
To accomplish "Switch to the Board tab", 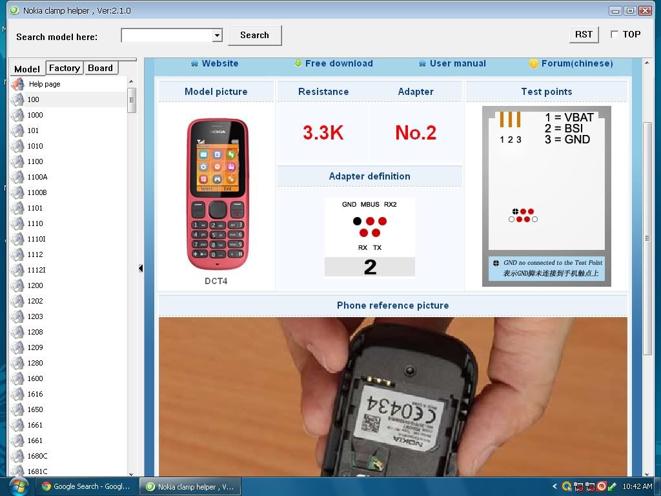I will (101, 68).
